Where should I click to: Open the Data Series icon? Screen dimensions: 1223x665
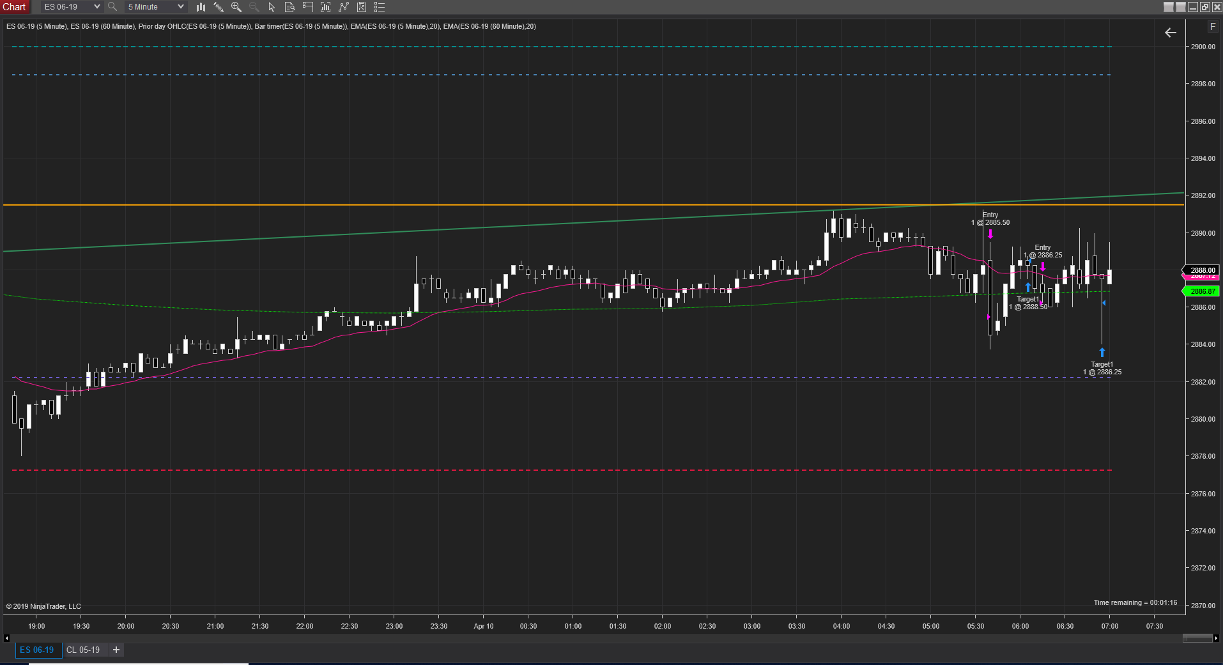pos(325,7)
